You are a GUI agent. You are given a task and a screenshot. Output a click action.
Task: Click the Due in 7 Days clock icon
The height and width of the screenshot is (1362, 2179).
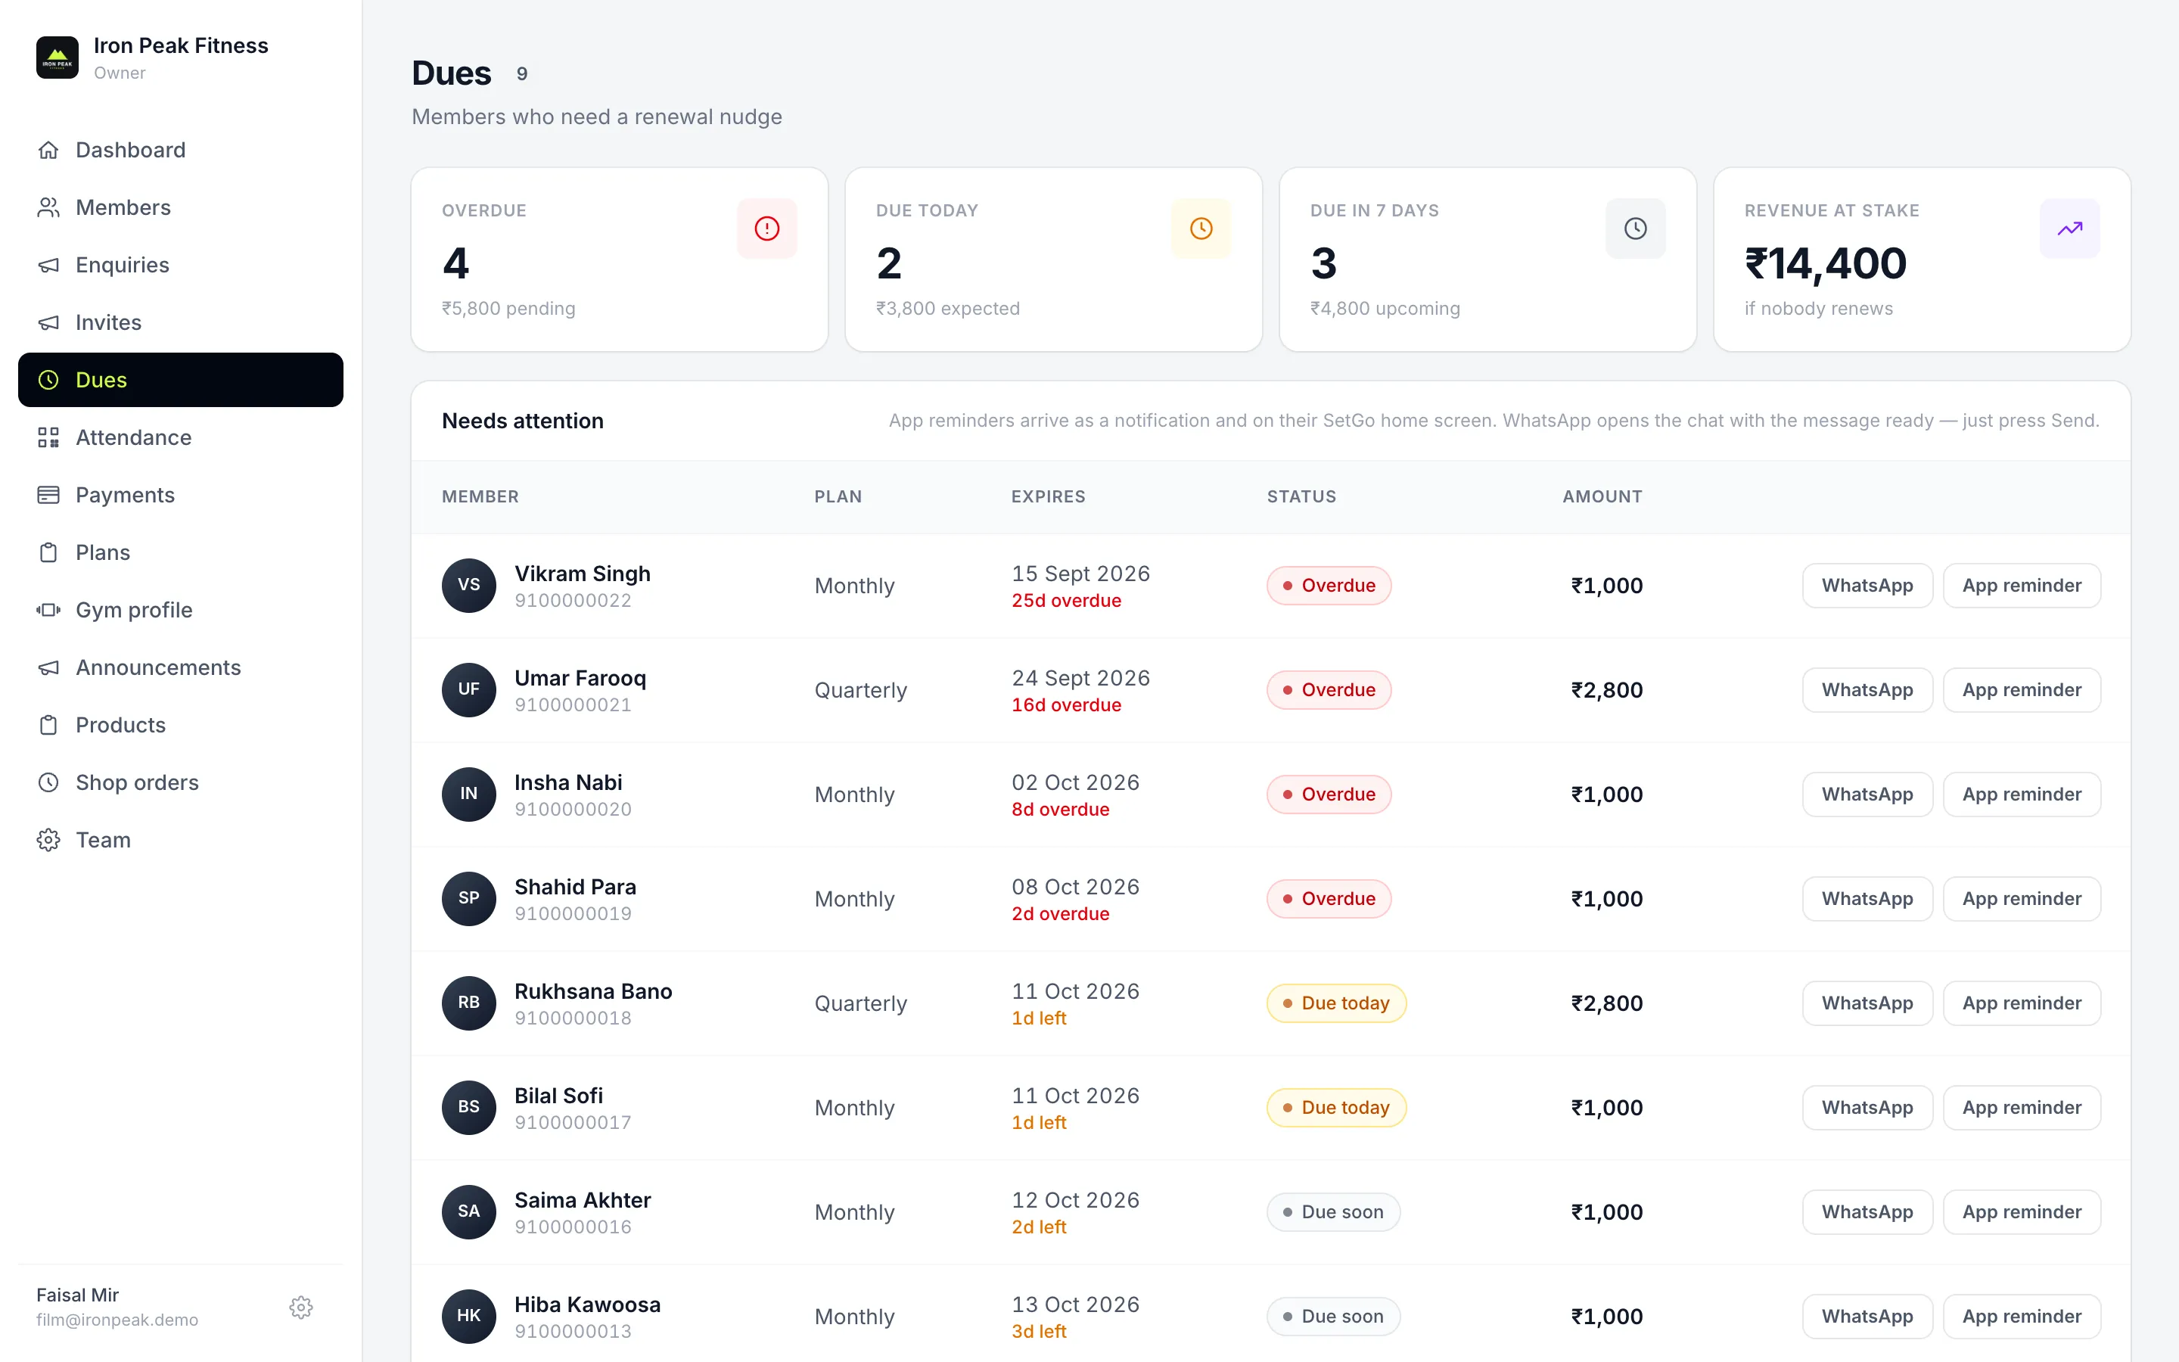tap(1635, 228)
